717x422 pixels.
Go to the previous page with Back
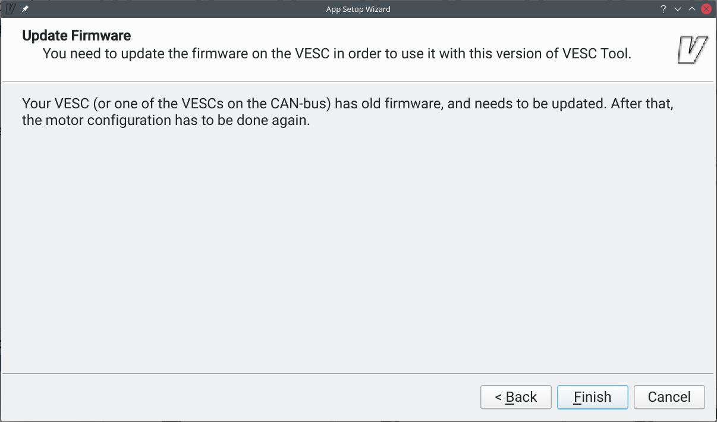pyautogui.click(x=516, y=397)
